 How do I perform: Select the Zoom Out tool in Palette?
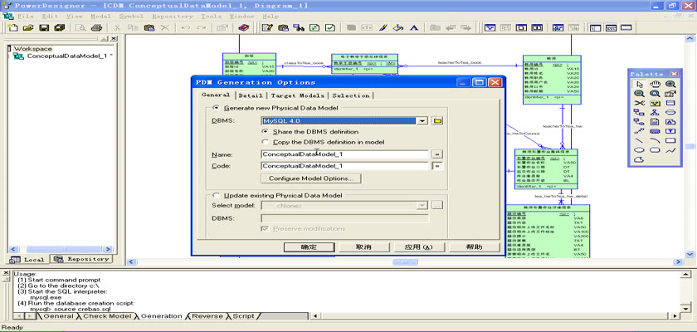639,94
